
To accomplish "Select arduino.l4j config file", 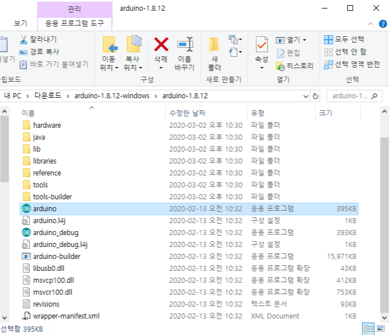I will click(189, 220).
